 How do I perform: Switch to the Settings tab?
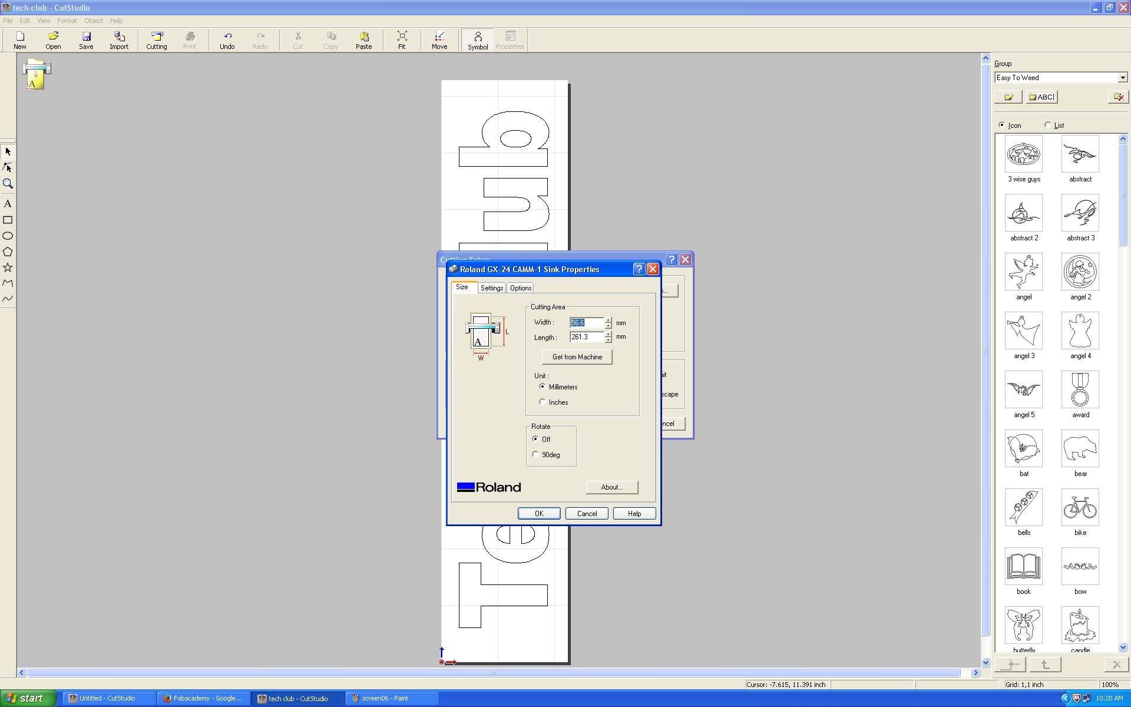click(x=491, y=288)
